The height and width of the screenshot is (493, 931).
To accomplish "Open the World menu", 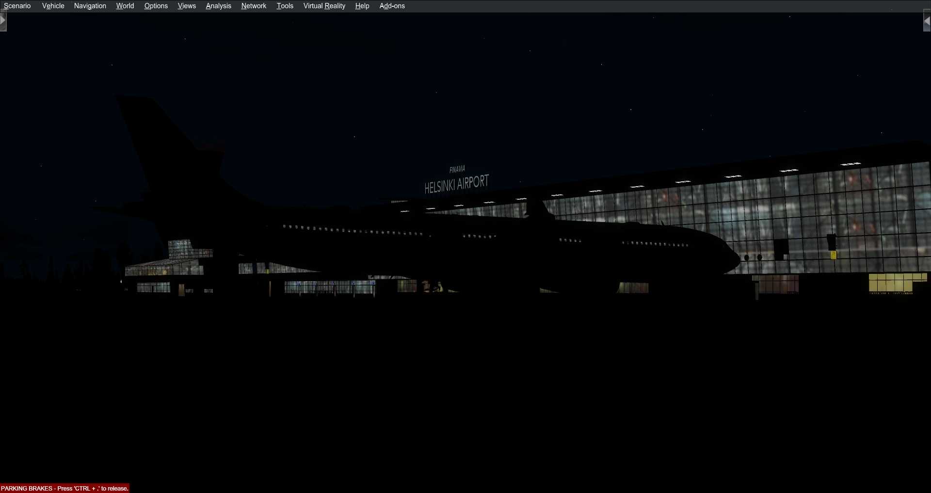I will coord(125,6).
